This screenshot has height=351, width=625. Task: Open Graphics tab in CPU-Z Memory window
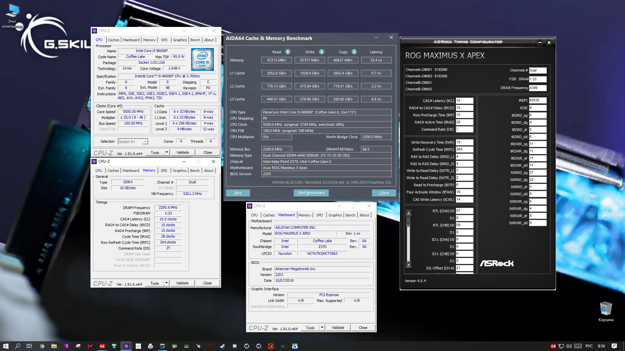[x=180, y=171]
